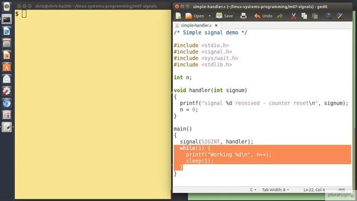Open the C language selector in status bar
This screenshot has width=357, height=201.
point(253,190)
